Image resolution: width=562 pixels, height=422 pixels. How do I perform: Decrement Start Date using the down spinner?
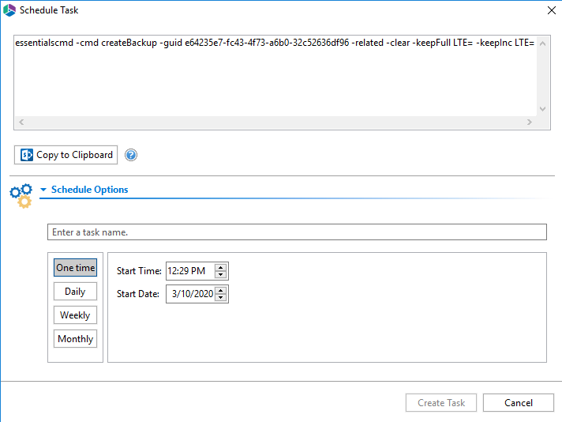tap(221, 298)
